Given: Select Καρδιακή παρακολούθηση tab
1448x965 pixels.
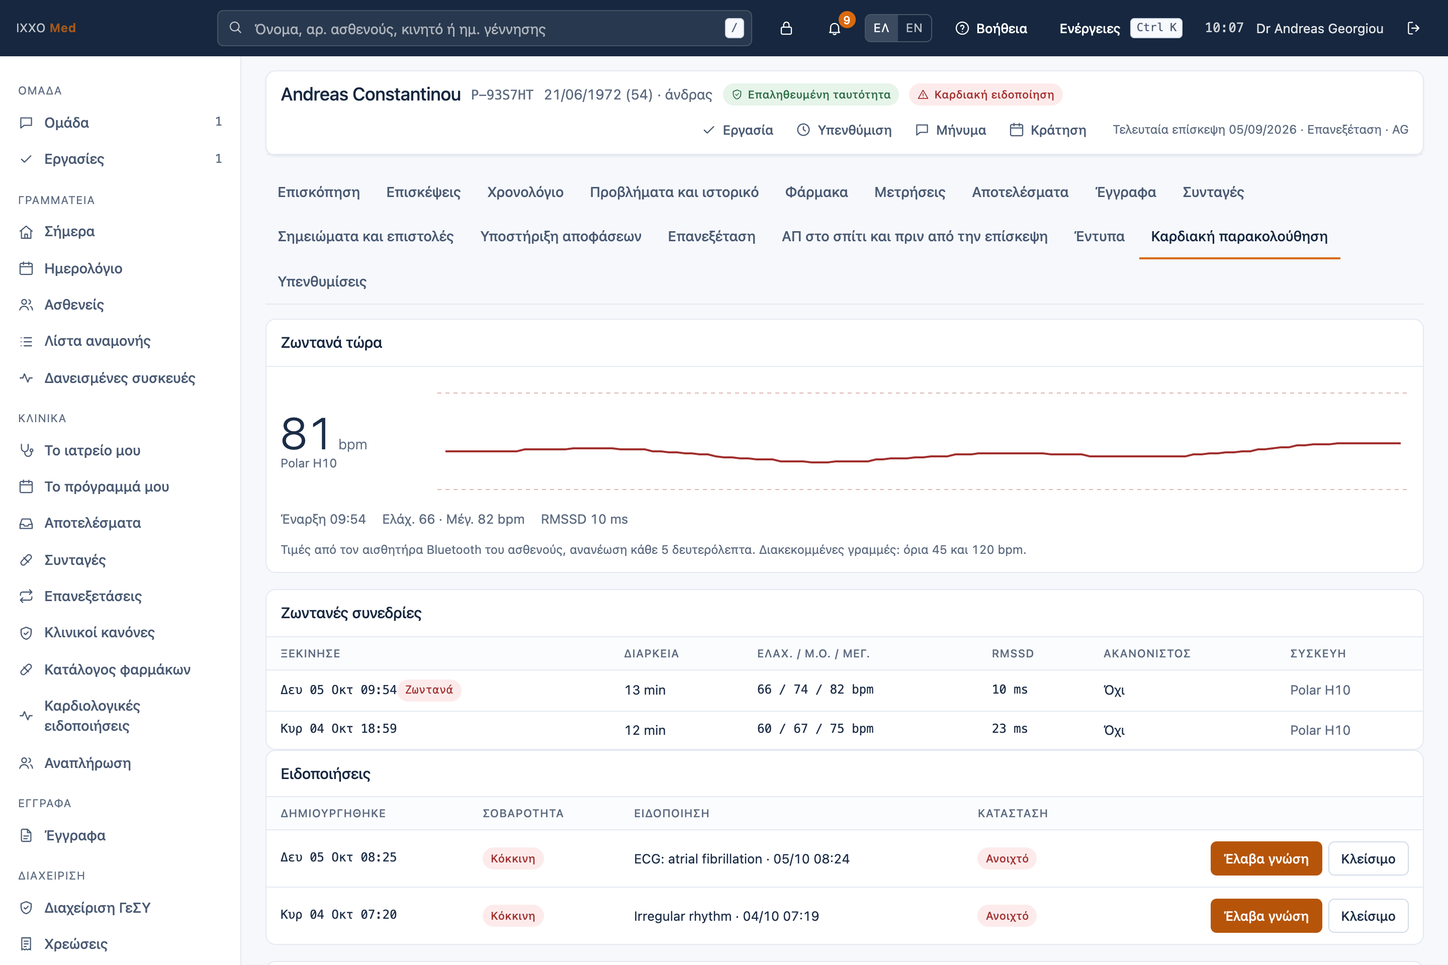Looking at the screenshot, I should click(1239, 236).
